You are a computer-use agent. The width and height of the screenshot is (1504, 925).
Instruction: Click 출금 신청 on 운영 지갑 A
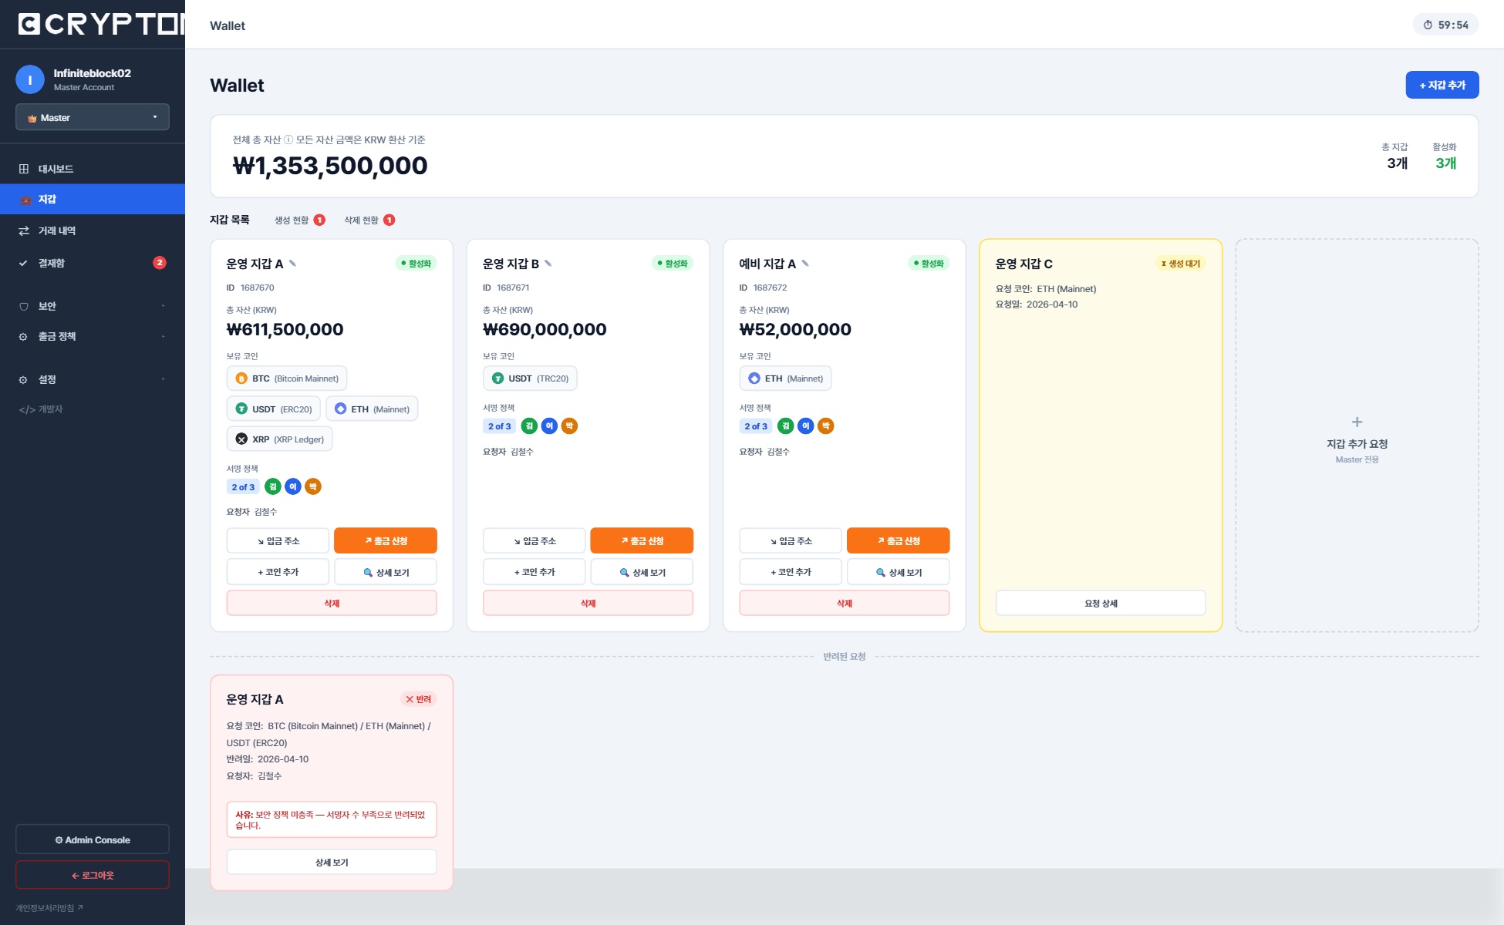pos(386,540)
